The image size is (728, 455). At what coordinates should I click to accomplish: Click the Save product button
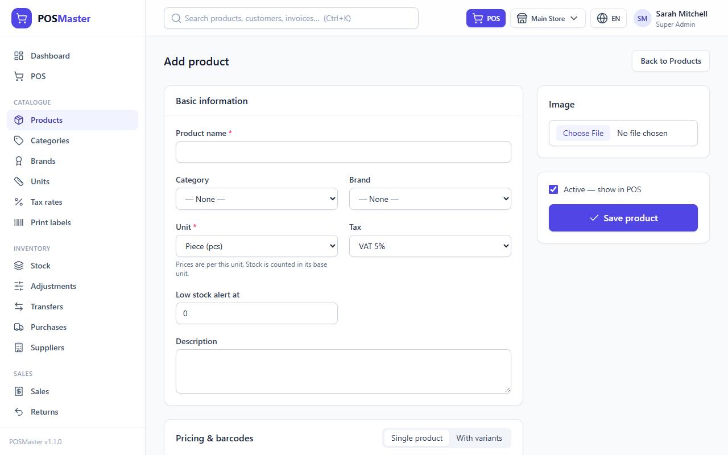[x=623, y=218]
